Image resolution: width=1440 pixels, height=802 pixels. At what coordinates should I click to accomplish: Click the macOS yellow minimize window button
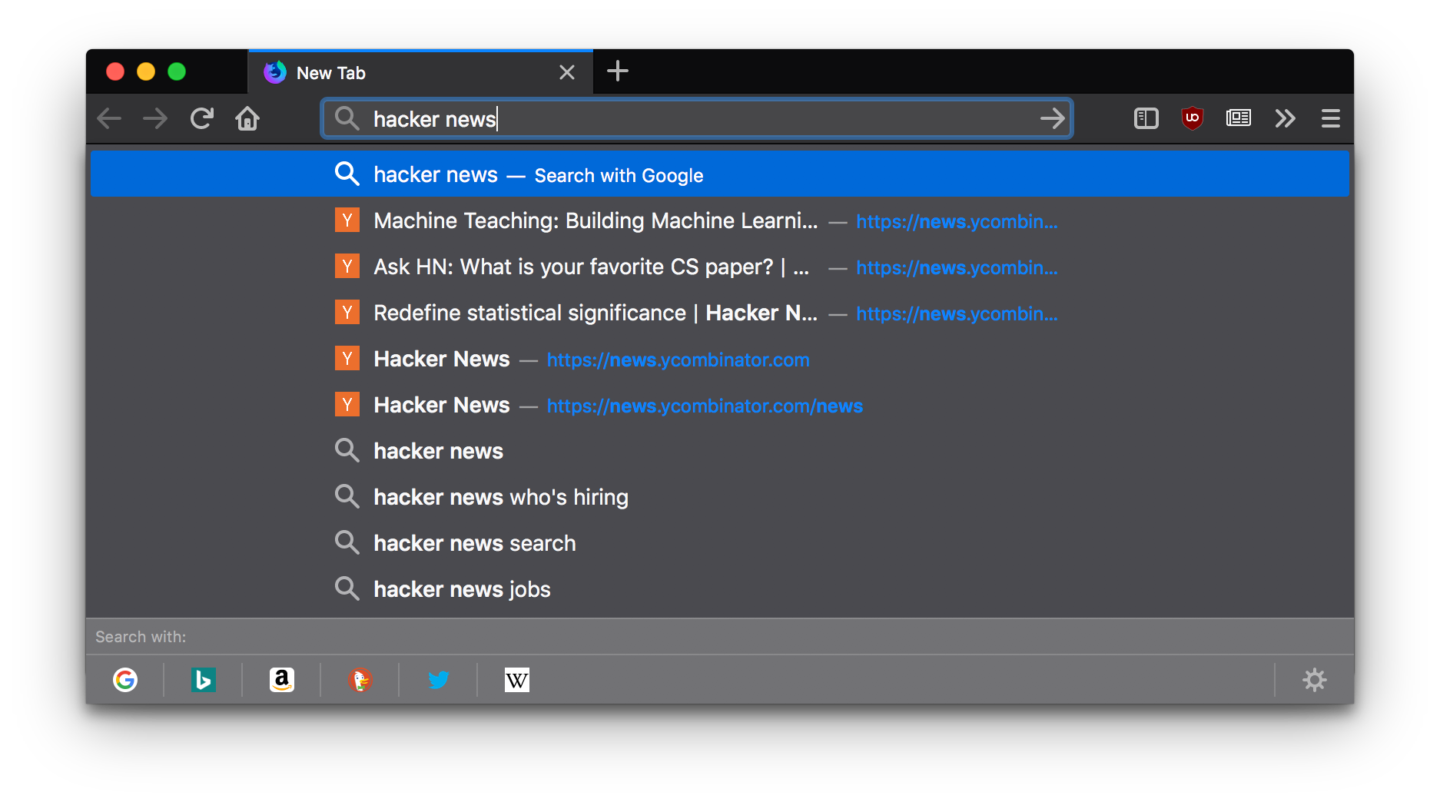[x=146, y=71]
